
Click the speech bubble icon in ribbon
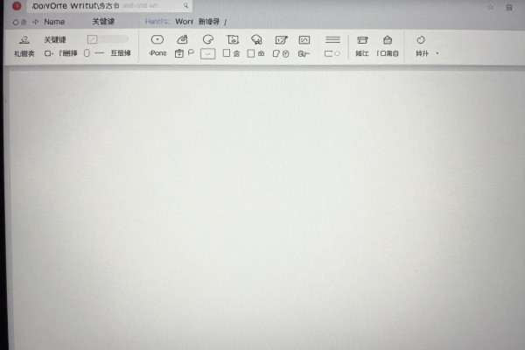coord(256,40)
